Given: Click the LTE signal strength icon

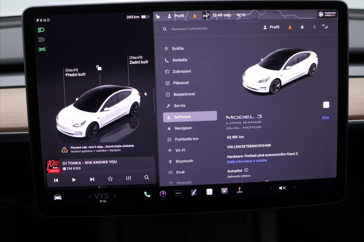Looking at the screenshot, I should 325,26.
